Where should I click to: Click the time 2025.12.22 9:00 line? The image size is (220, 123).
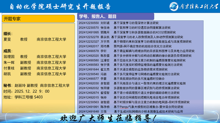click(x=26, y=91)
